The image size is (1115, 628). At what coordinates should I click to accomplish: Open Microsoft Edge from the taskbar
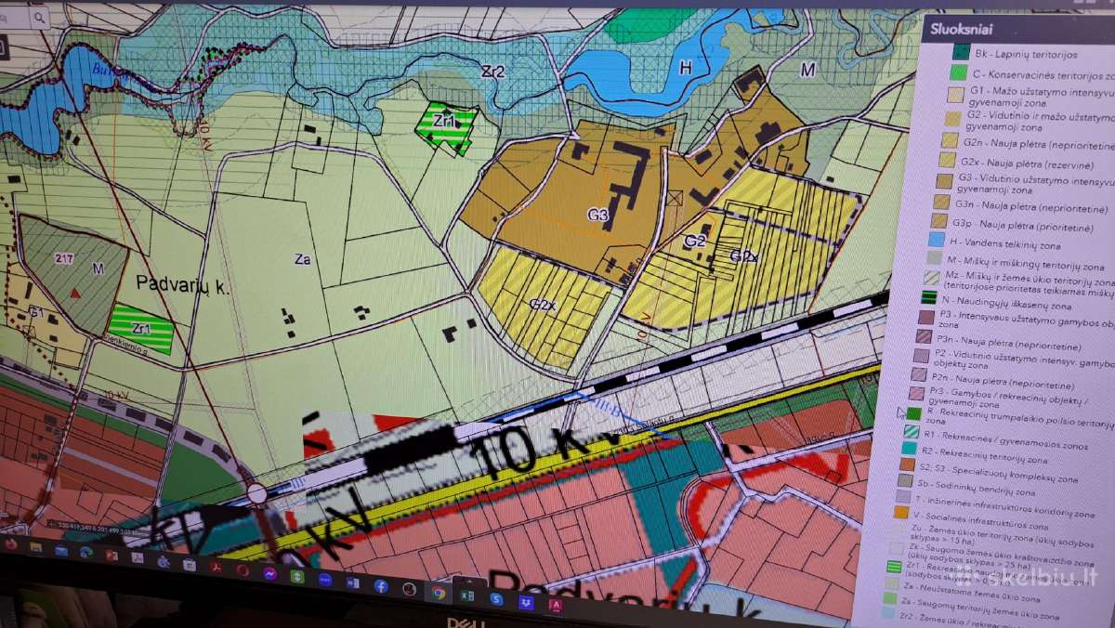86,553
